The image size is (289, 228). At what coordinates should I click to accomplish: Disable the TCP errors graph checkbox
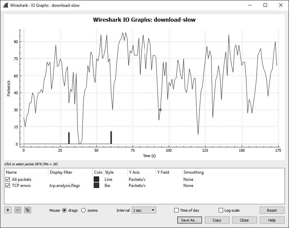[x=7, y=186]
